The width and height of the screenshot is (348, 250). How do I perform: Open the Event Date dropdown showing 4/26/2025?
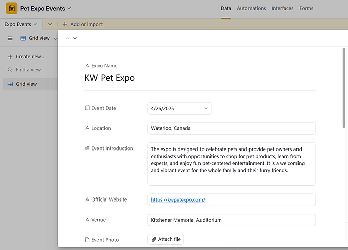tap(179, 108)
